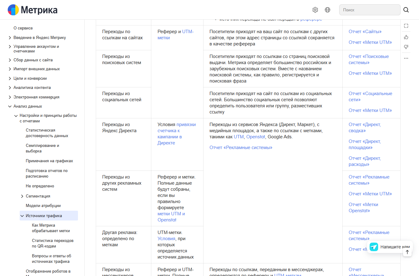Open привязки счетчика к кампании в Директе link
419x276 pixels.
pyautogui.click(x=177, y=134)
